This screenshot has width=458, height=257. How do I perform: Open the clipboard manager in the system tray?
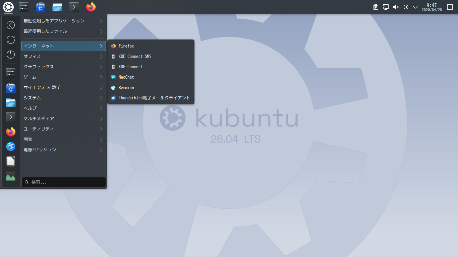376,6
